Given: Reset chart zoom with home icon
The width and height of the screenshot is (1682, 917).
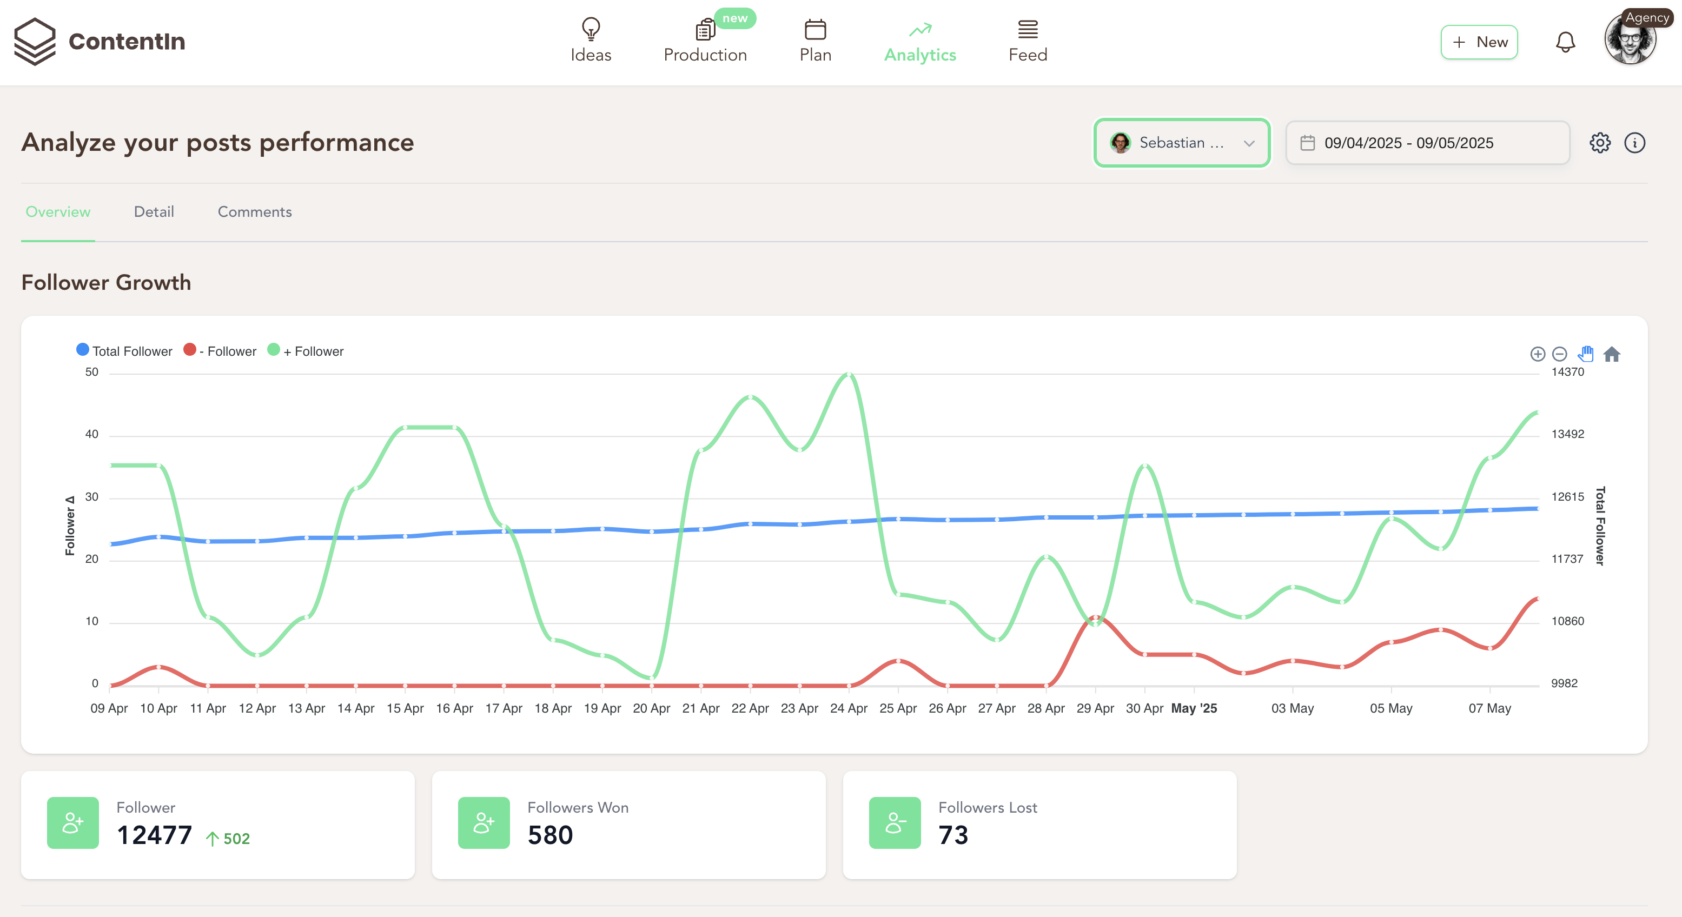Looking at the screenshot, I should [x=1612, y=354].
